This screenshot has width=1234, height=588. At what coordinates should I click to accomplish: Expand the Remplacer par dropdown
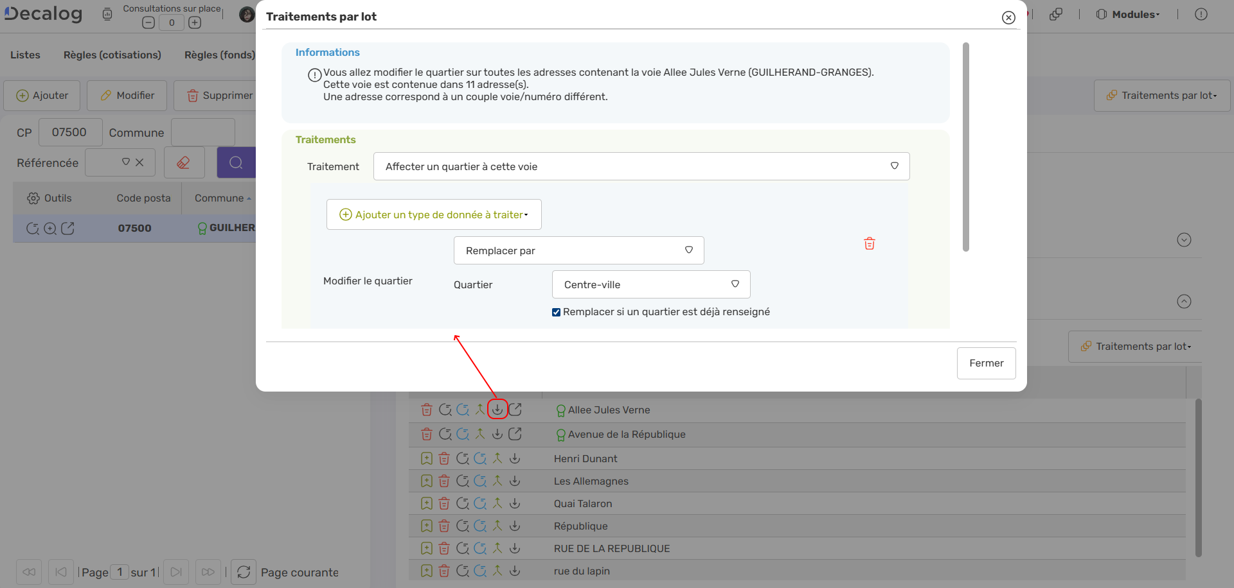click(578, 250)
